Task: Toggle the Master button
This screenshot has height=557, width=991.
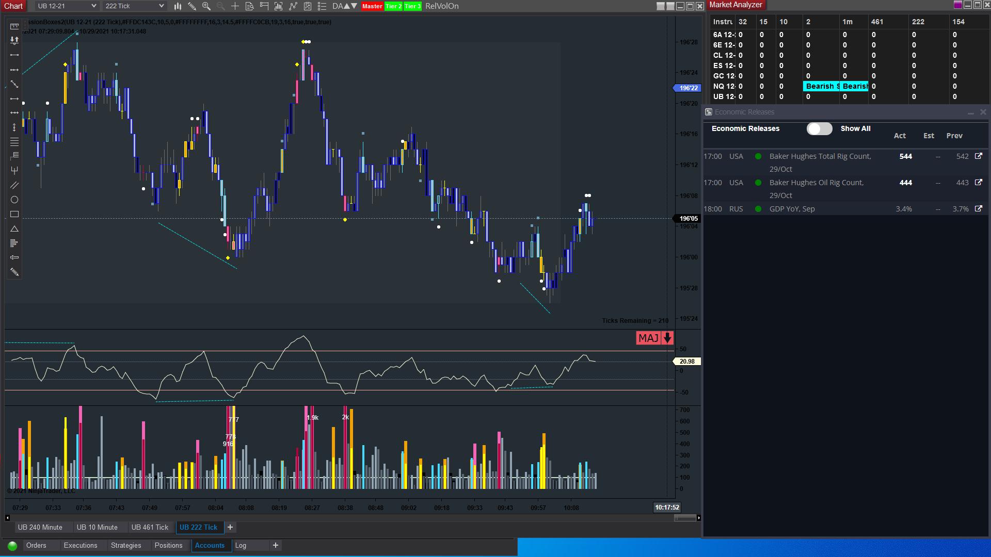Action: (x=372, y=6)
